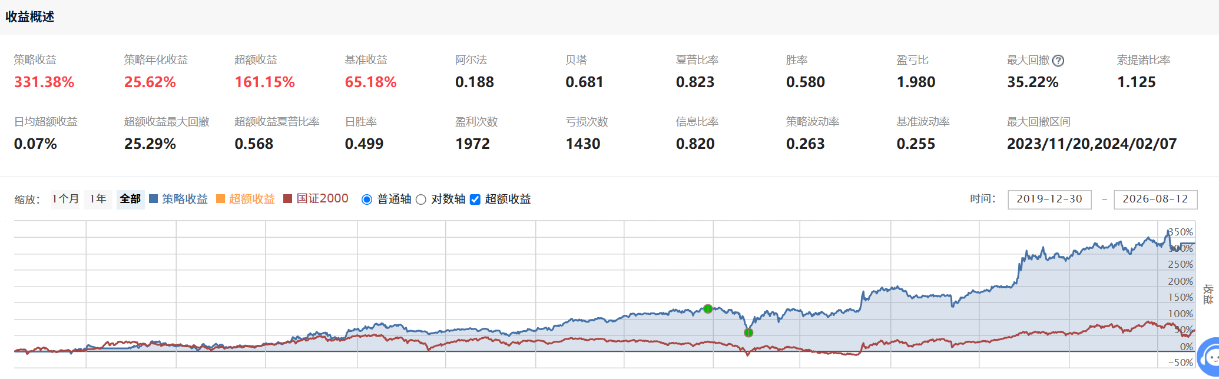This screenshot has height=379, width=1219.
Task: Click the 最大回撤区间 label
Action: point(1039,122)
